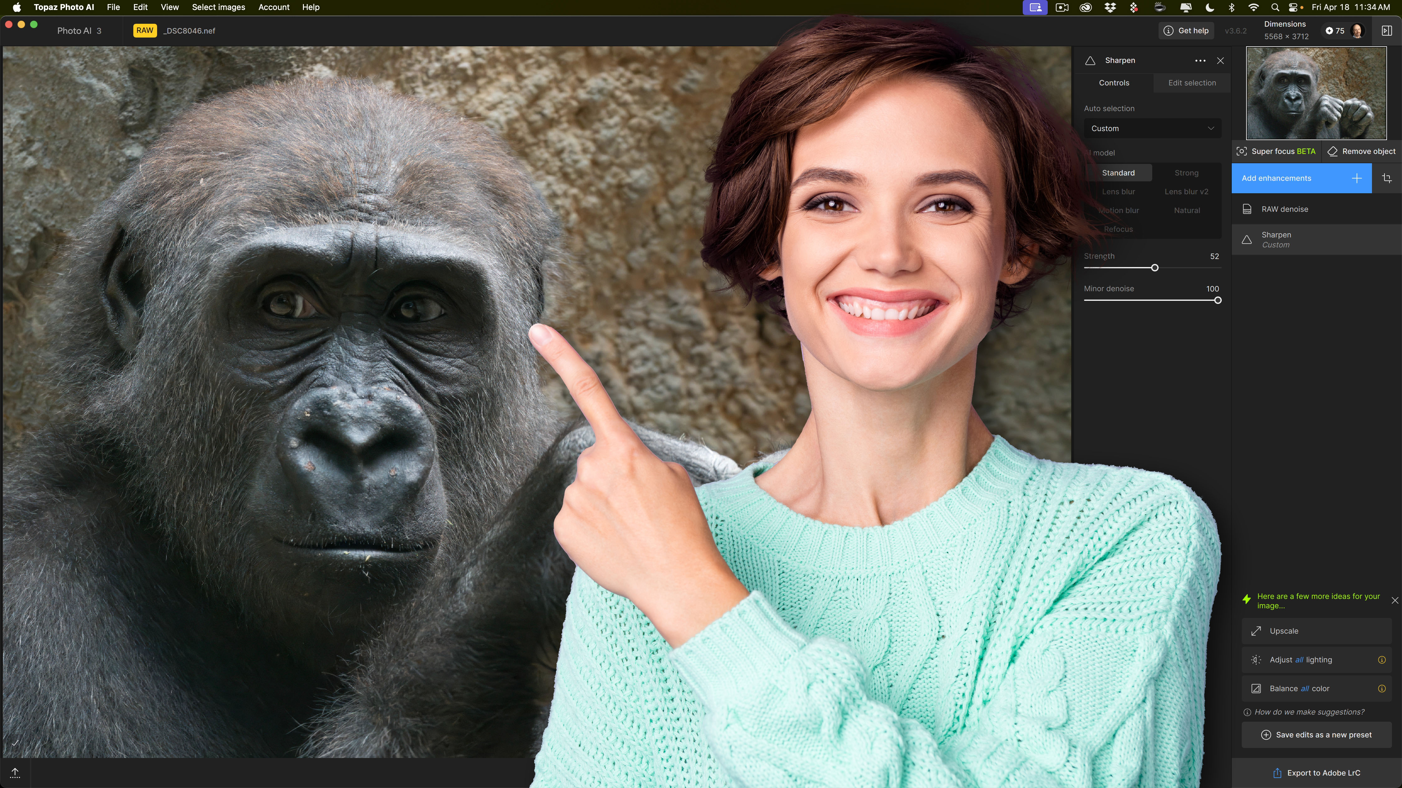
Task: Click the screen mirroring icon in menu bar
Action: (1035, 7)
